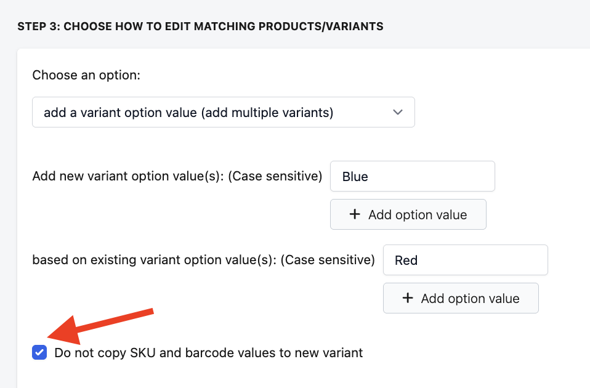Click the 'based on existing variant option value(s)' label
Screen dimensions: 590x388
coord(203,261)
